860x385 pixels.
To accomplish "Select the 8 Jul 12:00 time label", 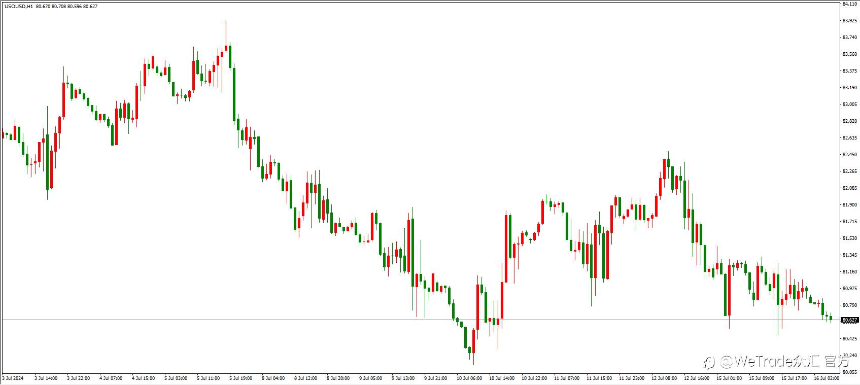I will 305,378.
